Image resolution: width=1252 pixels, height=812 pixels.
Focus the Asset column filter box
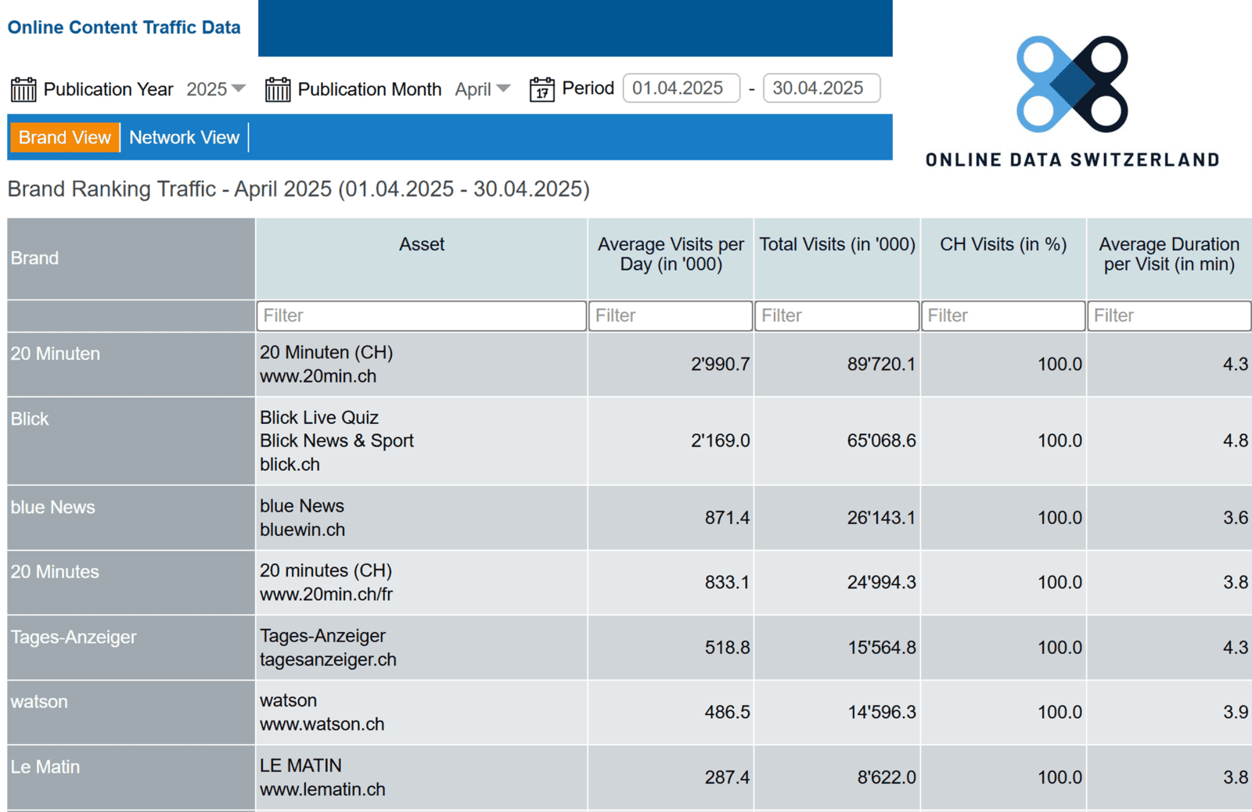[x=421, y=316]
